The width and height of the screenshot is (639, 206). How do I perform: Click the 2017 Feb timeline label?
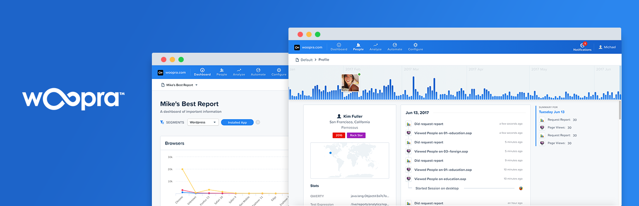click(353, 69)
